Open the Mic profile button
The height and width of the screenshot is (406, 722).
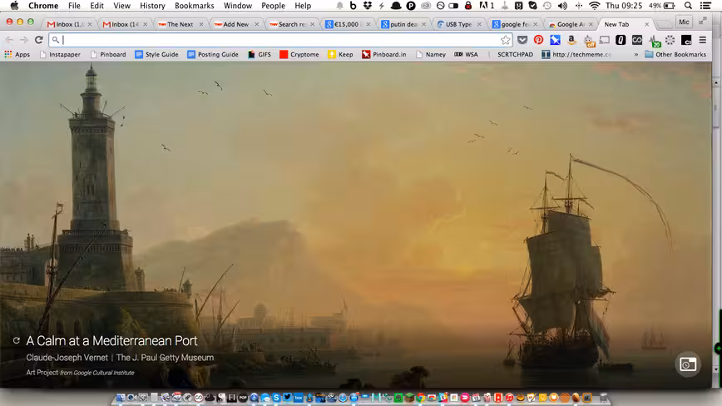pos(684,22)
